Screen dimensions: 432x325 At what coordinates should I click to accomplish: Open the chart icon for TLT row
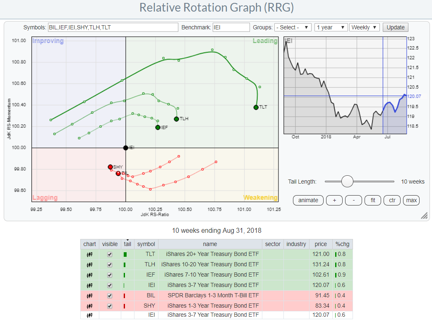(89, 254)
